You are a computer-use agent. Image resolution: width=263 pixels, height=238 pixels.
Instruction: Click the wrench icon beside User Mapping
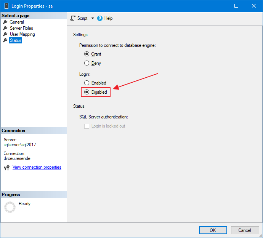[5, 34]
